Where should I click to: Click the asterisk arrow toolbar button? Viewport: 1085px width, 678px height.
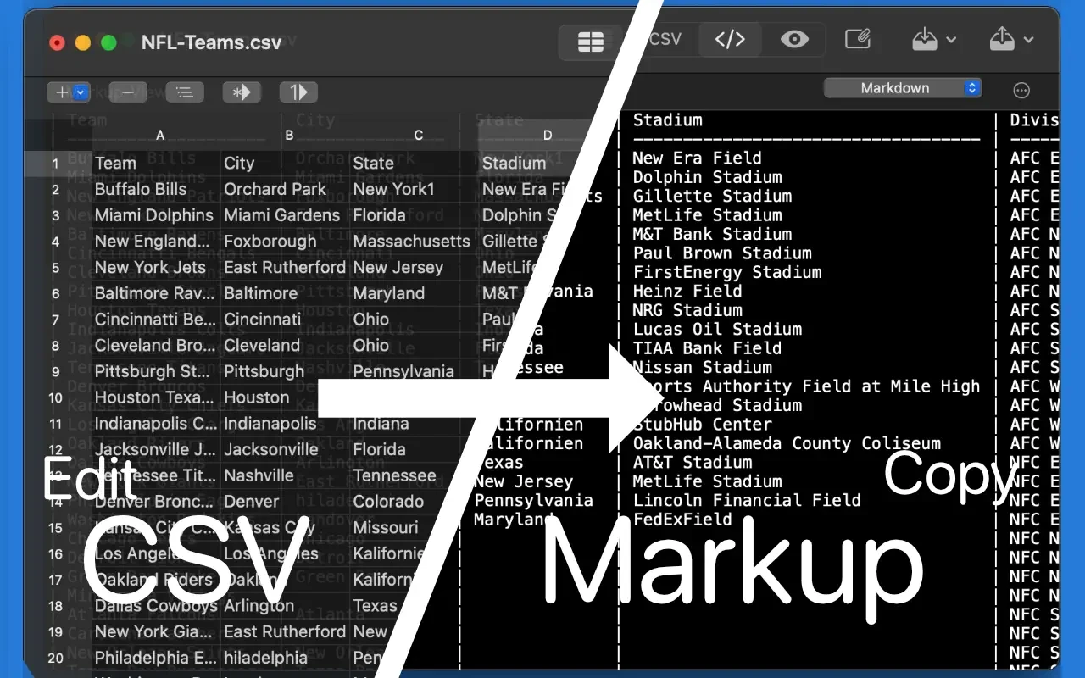pos(242,92)
